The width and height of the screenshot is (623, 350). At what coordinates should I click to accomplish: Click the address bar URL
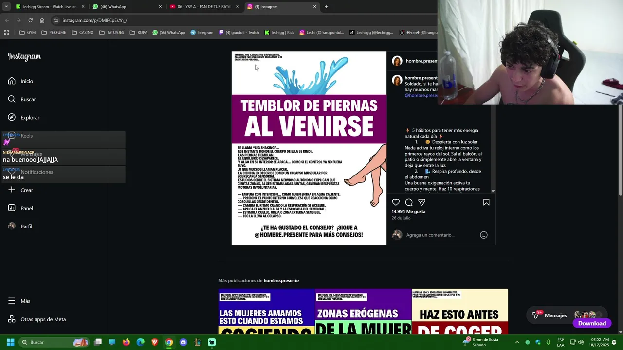point(95,20)
